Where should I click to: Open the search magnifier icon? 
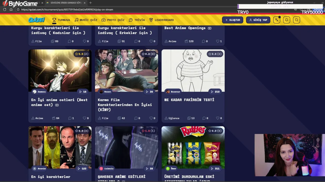click(x=297, y=20)
